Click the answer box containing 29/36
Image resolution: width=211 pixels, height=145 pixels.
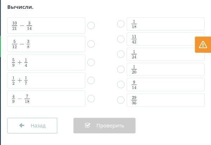(x=166, y=100)
